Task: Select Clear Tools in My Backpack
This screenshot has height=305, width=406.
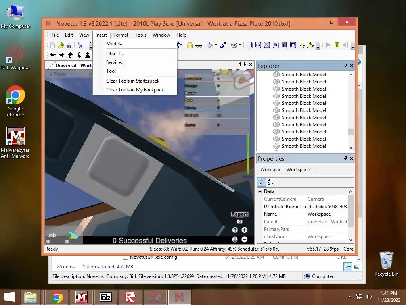Action: pos(135,90)
